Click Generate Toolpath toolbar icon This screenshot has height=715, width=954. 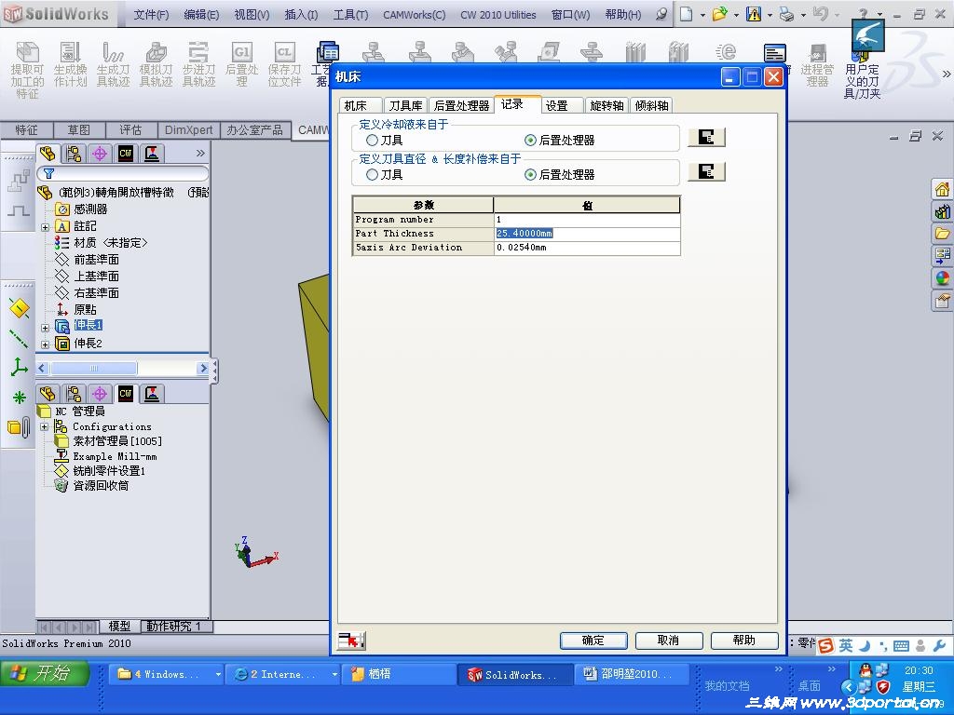113,53
